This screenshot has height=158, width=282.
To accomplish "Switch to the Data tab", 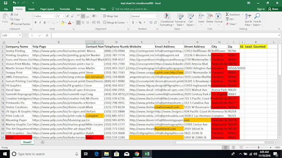I will click(x=78, y=9).
